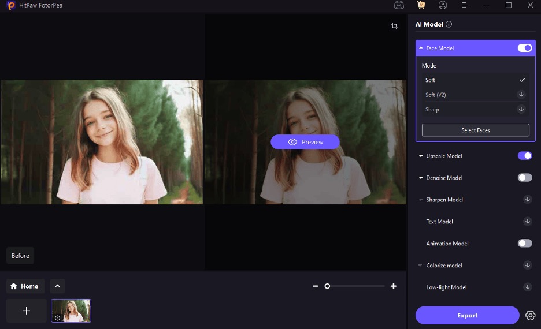
Task: Click the Select Faces button
Action: 475,130
